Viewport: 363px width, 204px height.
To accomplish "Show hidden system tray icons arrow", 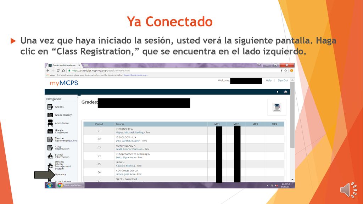I will (267, 185).
